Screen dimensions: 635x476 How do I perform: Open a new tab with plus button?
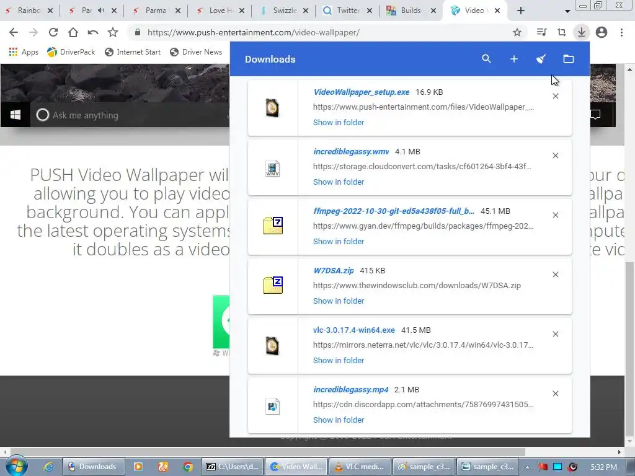click(521, 11)
